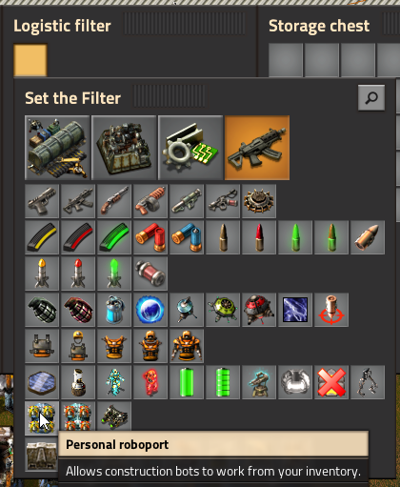
Task: Choose the pistol item
Action: click(x=42, y=201)
